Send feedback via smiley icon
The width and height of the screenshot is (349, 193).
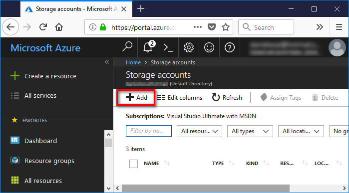pyautogui.click(x=209, y=47)
